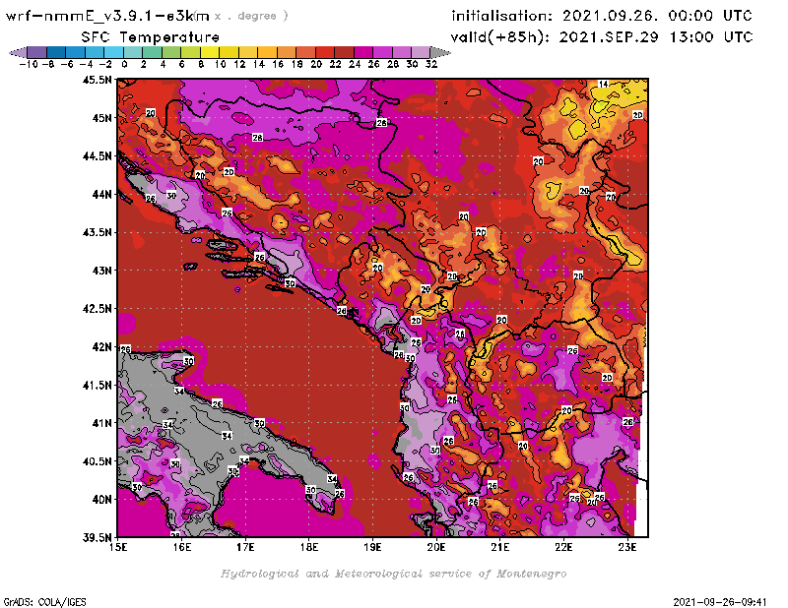This screenshot has height=608, width=788.
Task: Click the longitude axis label '19E'
Action: (372, 547)
